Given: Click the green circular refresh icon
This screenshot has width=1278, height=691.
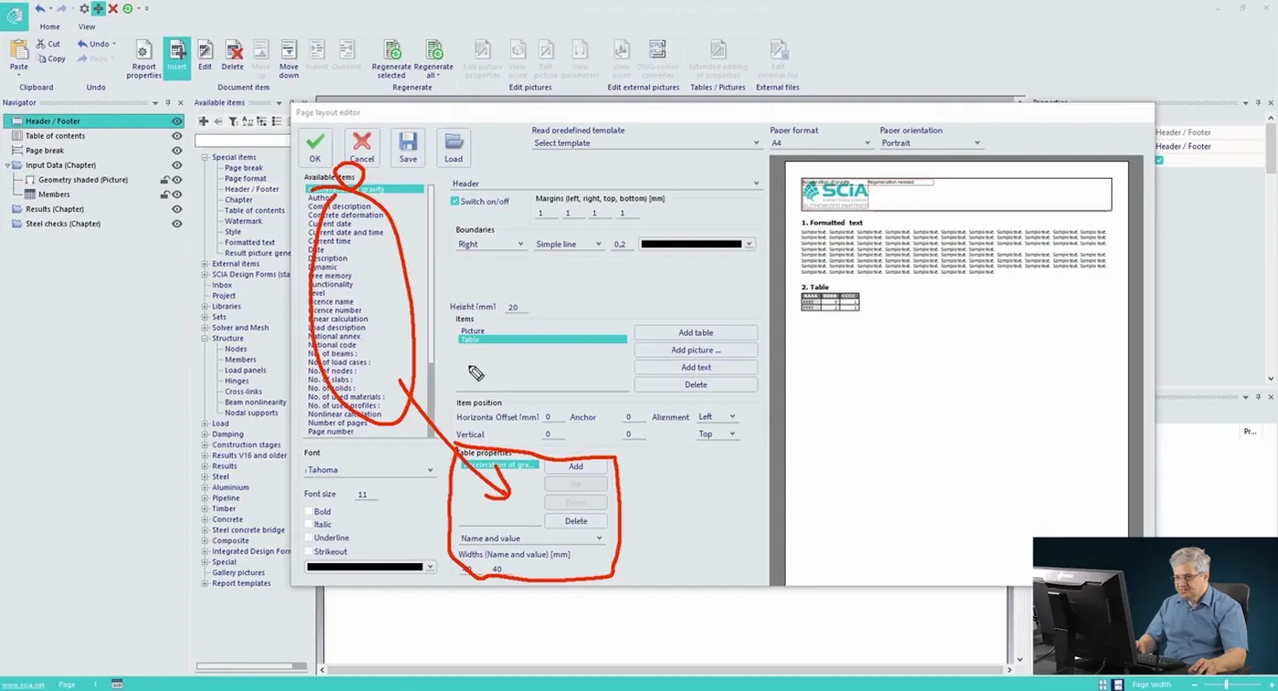Looking at the screenshot, I should tap(128, 8).
